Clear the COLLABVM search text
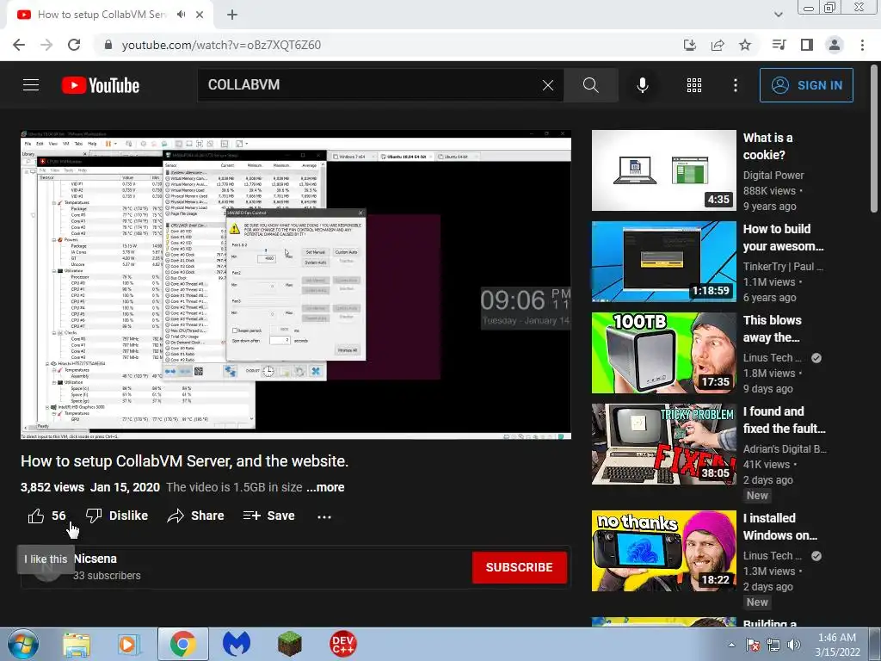Viewport: 881px width, 661px height. tap(548, 85)
